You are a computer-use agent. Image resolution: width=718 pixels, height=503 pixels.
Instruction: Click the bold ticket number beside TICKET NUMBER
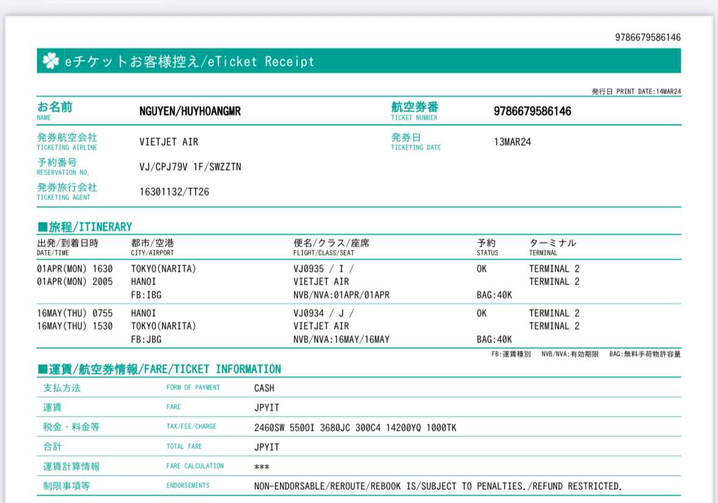(532, 111)
